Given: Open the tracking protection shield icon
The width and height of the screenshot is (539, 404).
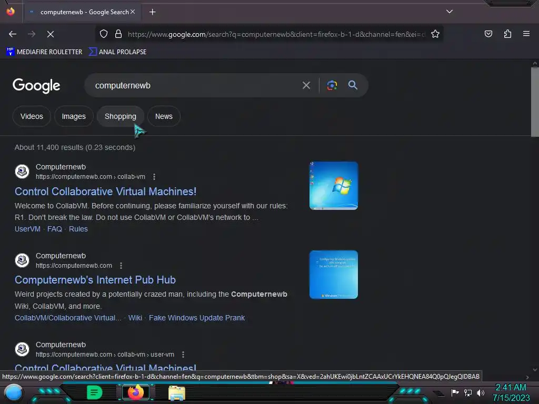Looking at the screenshot, I should click(104, 34).
